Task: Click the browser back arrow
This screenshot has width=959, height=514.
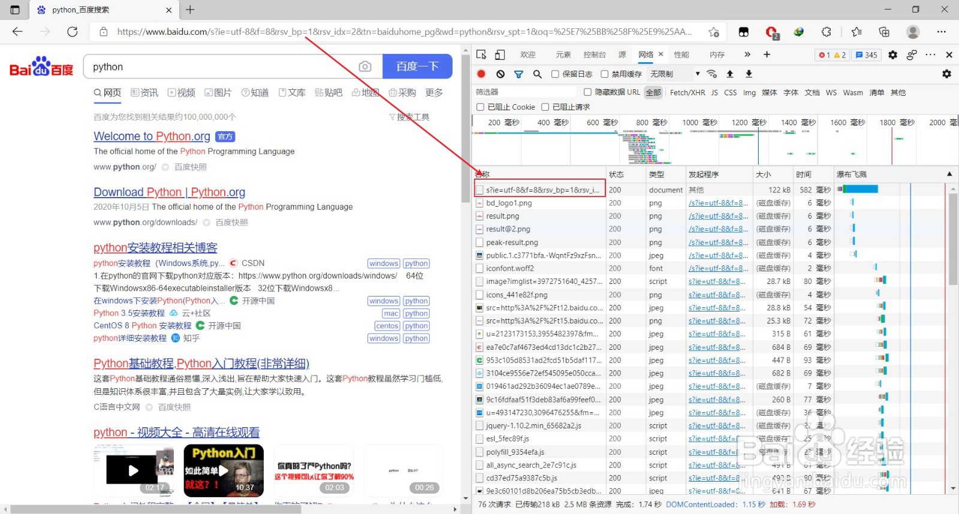Action: pos(17,32)
